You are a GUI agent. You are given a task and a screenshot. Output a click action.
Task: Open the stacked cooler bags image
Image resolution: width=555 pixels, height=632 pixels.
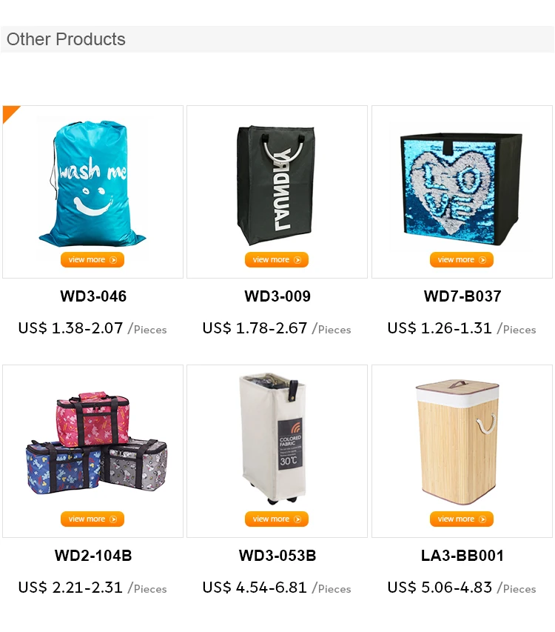tap(96, 442)
